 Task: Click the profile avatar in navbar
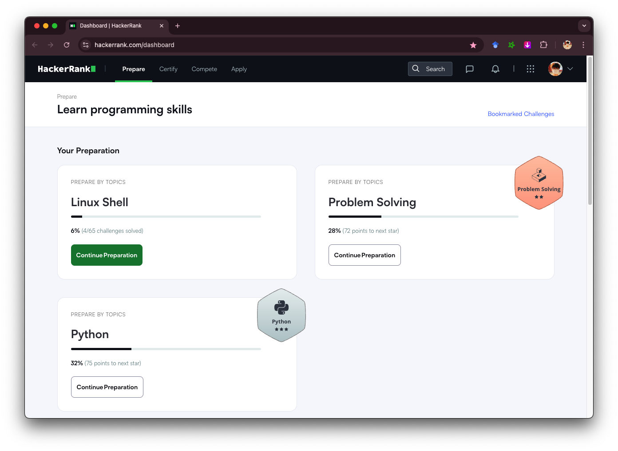coord(555,69)
